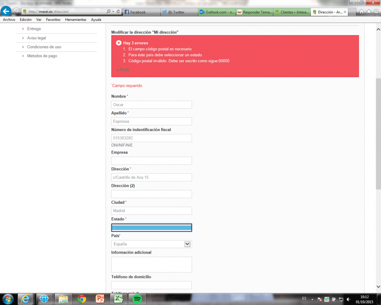Viewport: 381px width, 305px height.
Task: Click the page scrollbar down arrow
Action: click(x=378, y=287)
